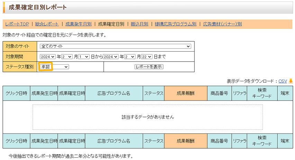
Task: Open the 総合レポート link
Action: (x=47, y=24)
